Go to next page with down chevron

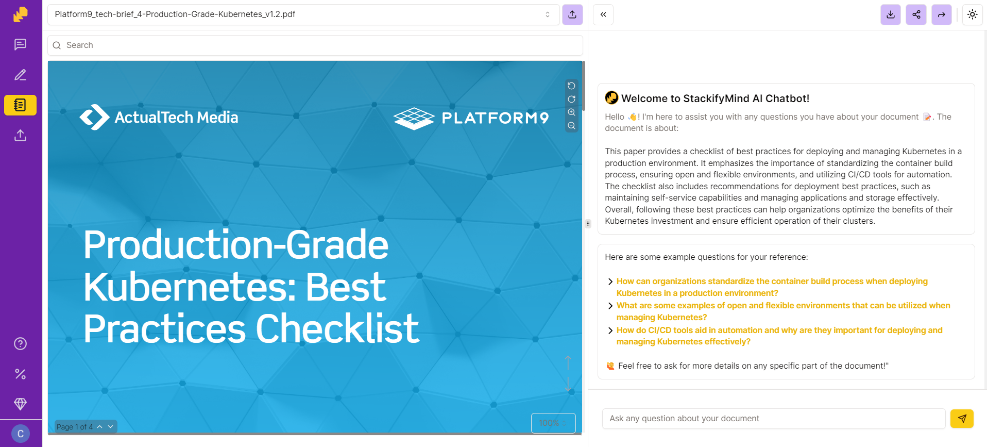click(x=110, y=427)
